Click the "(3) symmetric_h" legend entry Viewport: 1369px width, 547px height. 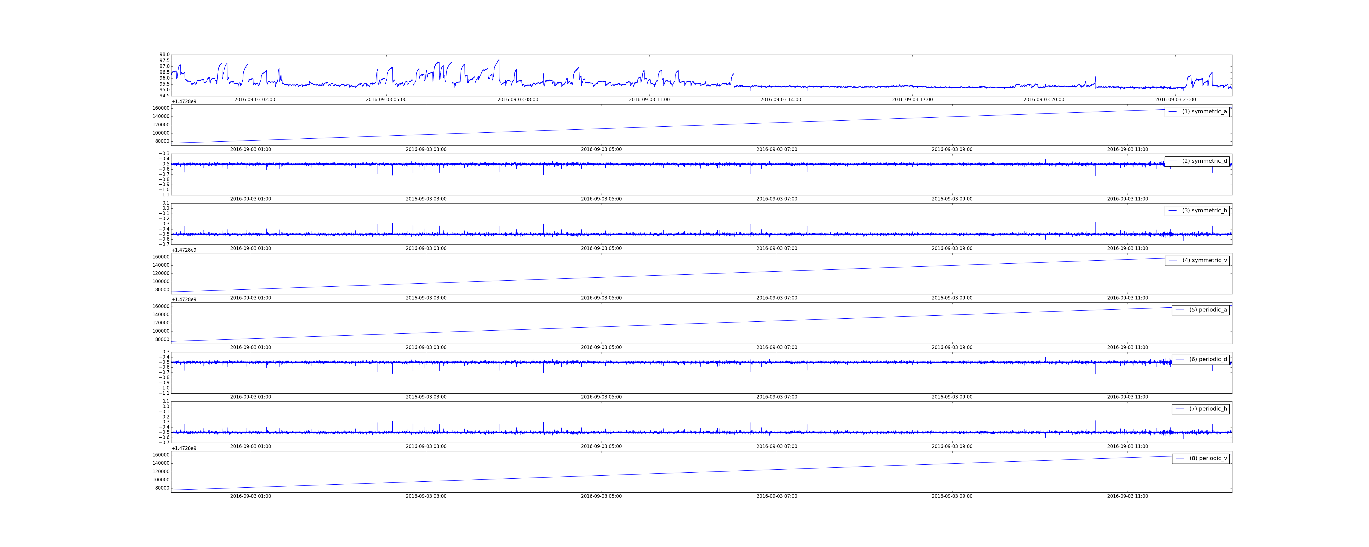(1197, 211)
